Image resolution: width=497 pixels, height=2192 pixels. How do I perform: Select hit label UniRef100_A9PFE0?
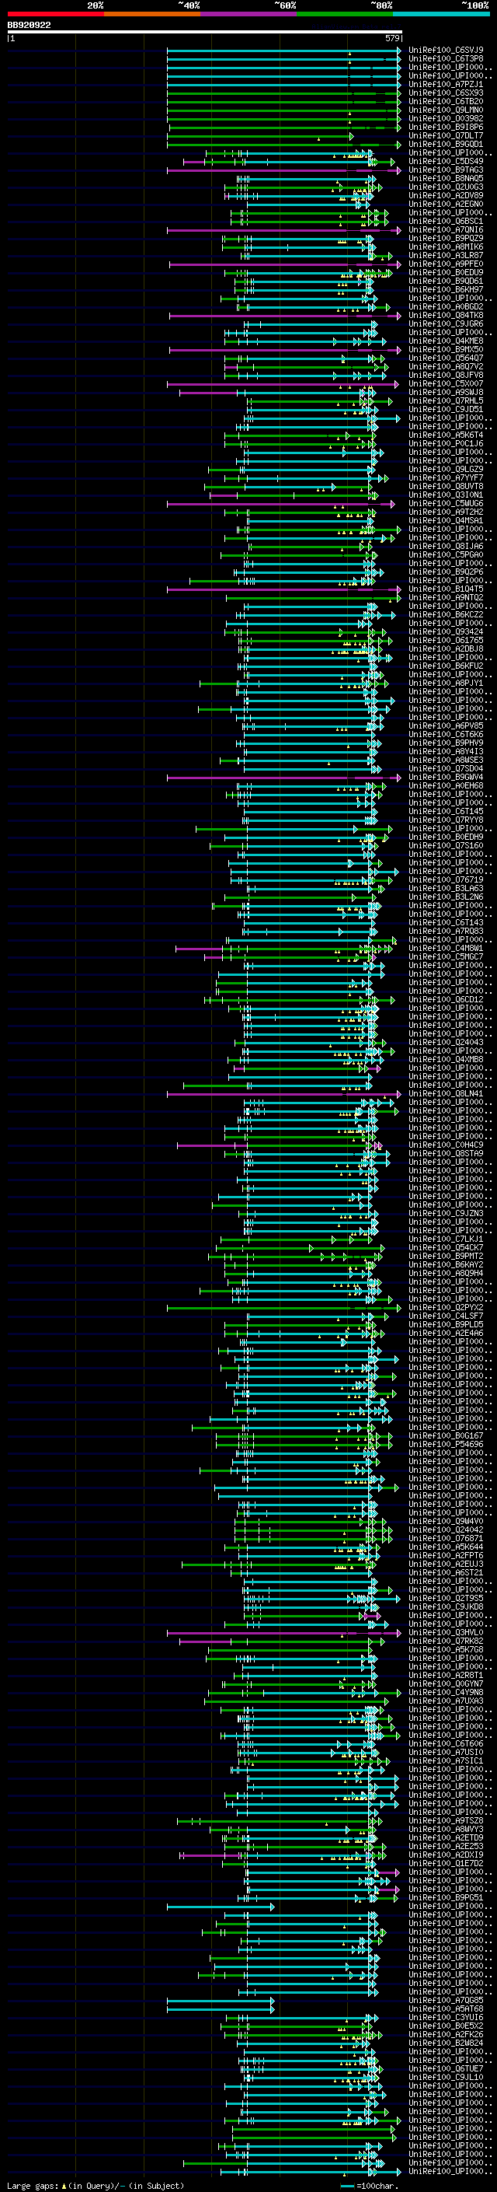(x=446, y=264)
